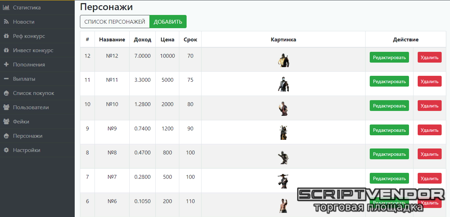Click the Название column header
The height and width of the screenshot is (217, 450).
112,40
